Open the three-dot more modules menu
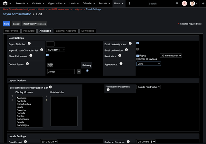This screenshot has width=206, height=144. click(130, 4)
